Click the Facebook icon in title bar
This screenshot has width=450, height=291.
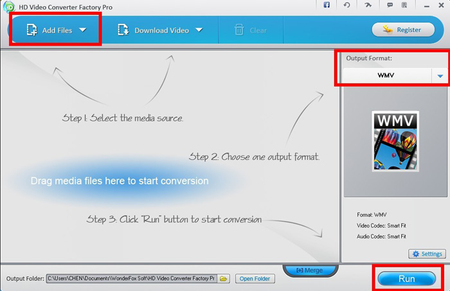tap(327, 5)
